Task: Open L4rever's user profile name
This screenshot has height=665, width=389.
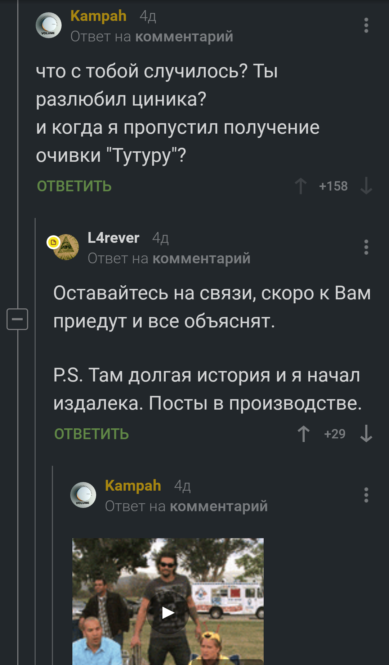Action: [113, 238]
